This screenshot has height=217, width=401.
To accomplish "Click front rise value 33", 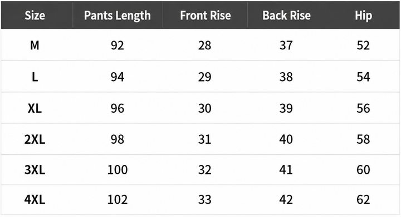I will (x=204, y=199).
